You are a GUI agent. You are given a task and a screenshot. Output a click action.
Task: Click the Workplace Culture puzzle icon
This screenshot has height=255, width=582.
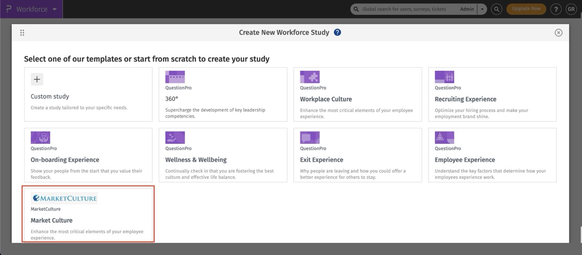[310, 77]
